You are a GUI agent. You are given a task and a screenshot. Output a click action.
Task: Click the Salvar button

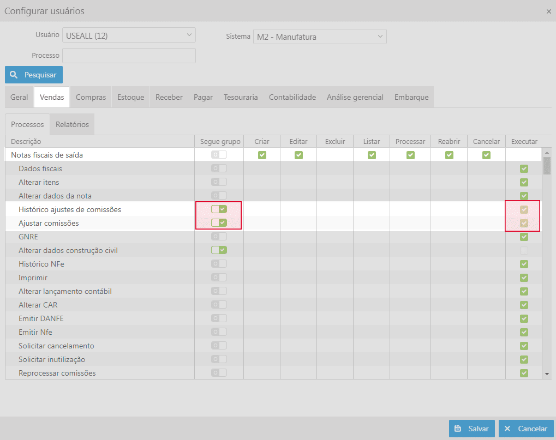tap(472, 429)
